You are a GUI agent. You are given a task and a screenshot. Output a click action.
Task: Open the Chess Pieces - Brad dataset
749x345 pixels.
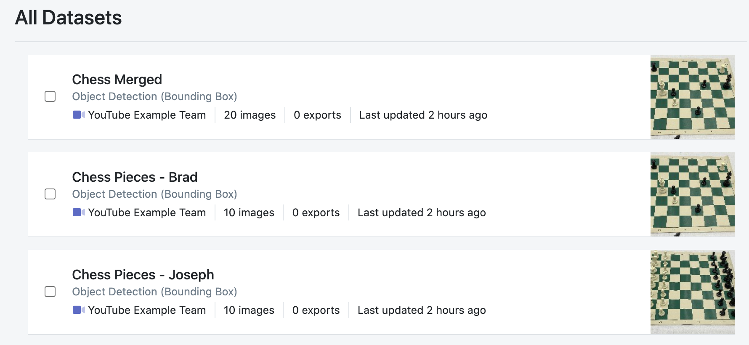pos(135,177)
